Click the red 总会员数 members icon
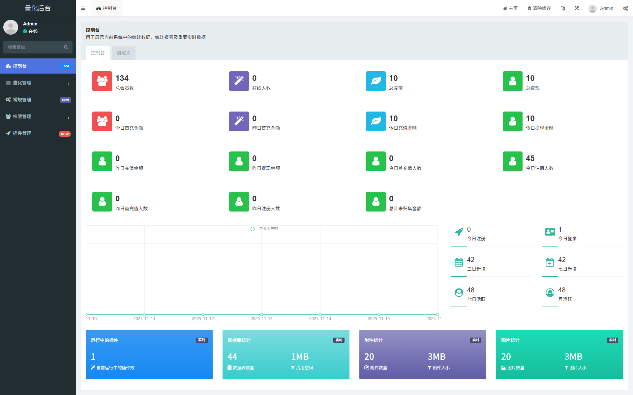The height and width of the screenshot is (395, 633). point(102,81)
